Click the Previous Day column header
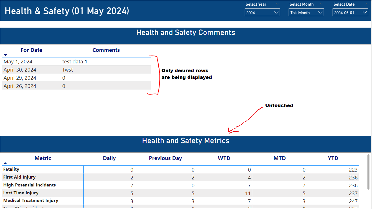372x209 pixels. click(165, 158)
